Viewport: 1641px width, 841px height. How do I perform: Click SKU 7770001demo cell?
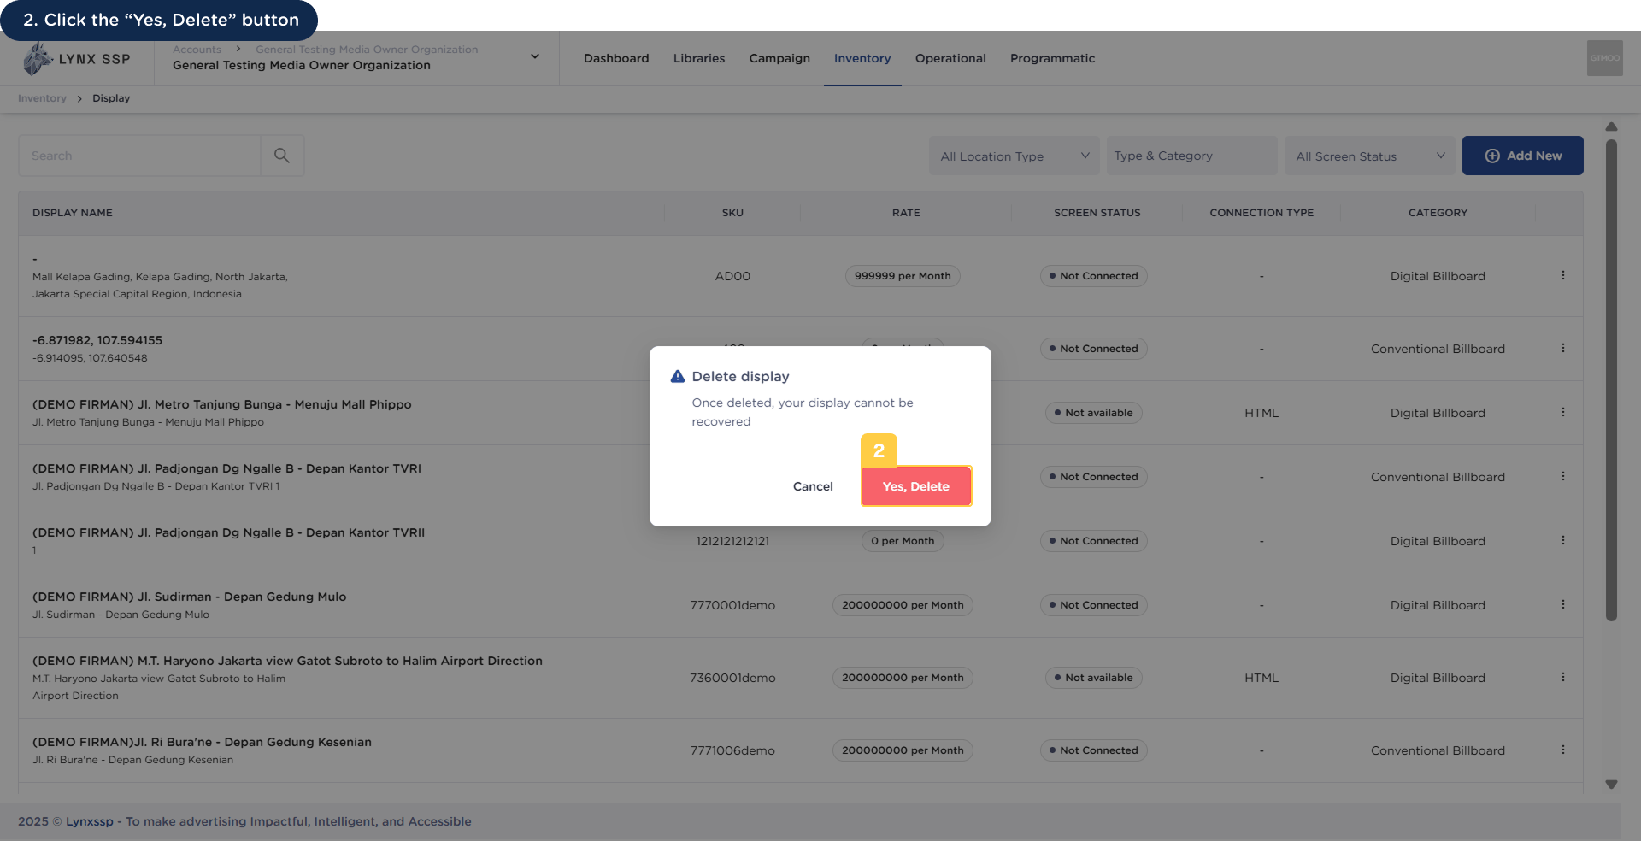[732, 605]
